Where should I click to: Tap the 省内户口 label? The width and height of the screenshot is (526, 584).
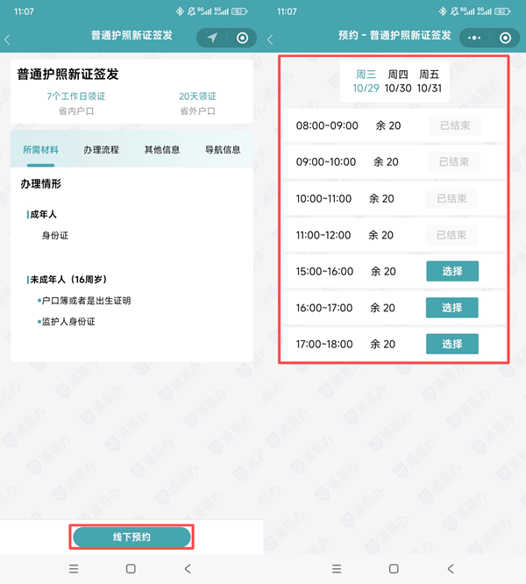[76, 111]
